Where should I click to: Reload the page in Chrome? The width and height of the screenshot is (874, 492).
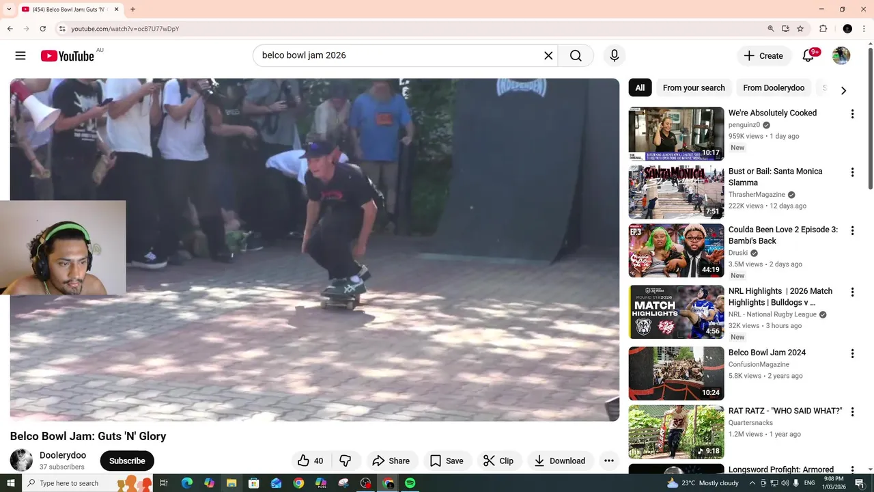click(42, 29)
